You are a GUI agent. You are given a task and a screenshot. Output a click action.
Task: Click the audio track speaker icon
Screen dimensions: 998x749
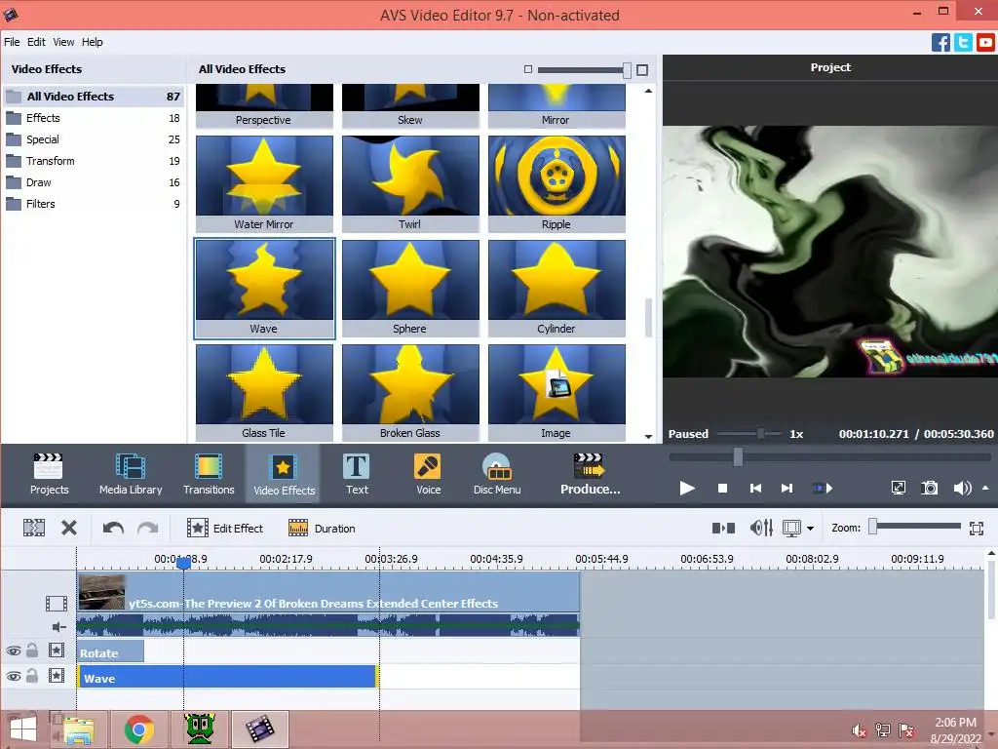click(x=58, y=627)
